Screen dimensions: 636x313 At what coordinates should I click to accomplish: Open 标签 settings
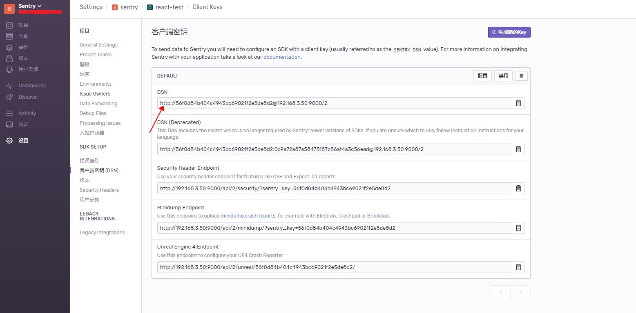tap(85, 74)
